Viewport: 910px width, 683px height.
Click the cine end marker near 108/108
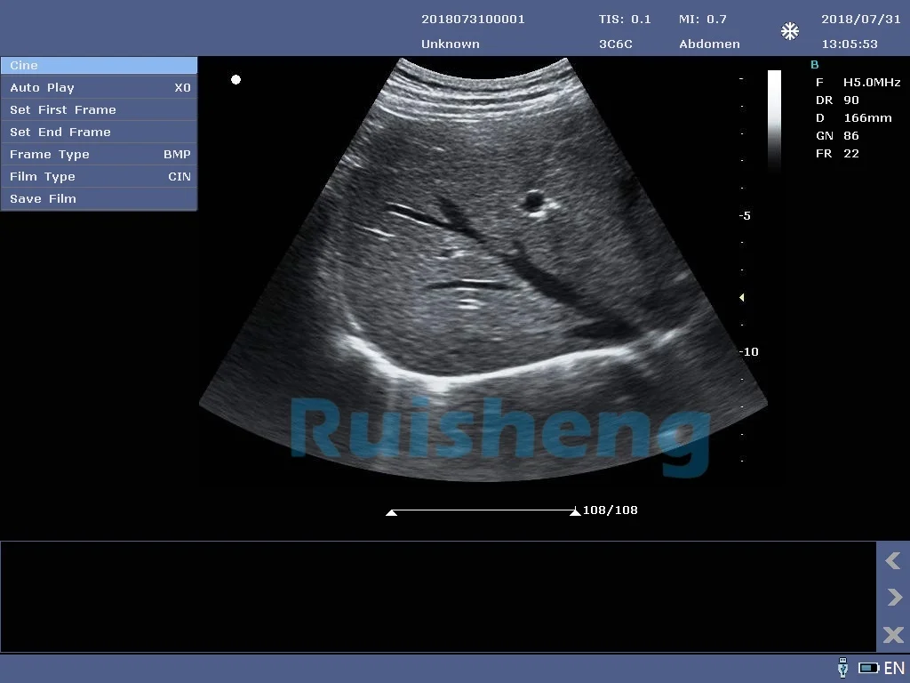(575, 512)
